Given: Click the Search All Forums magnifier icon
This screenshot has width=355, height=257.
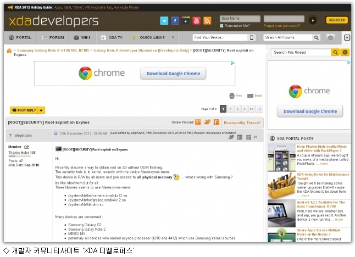Looking at the screenshot, I should pos(317,37).
